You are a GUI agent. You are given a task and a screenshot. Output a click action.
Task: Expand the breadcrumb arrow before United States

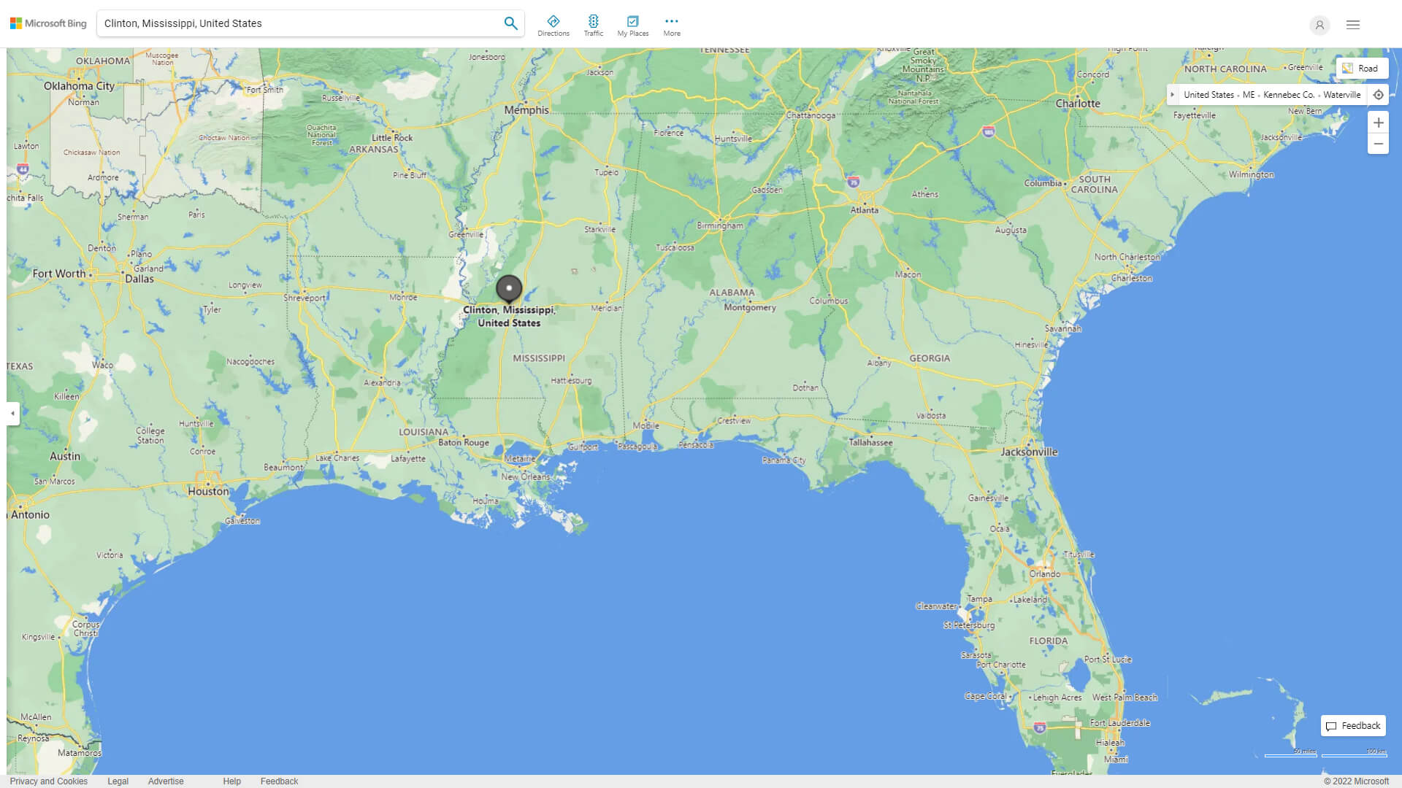(1173, 94)
